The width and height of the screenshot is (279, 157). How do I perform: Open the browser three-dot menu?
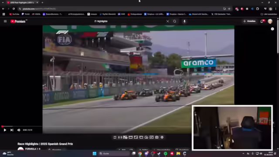tap(276, 9)
